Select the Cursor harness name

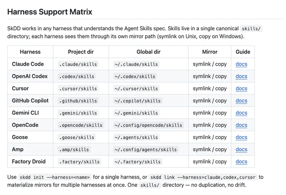coord(20,88)
